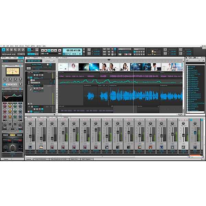Pick the Erase tool
The width and height of the screenshot is (206, 206).
click(x=23, y=50)
